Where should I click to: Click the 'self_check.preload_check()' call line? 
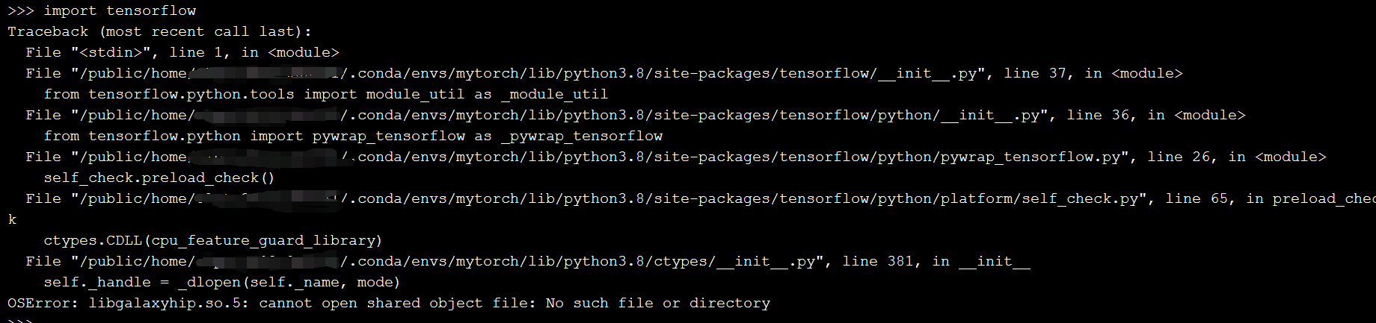pyautogui.click(x=159, y=178)
